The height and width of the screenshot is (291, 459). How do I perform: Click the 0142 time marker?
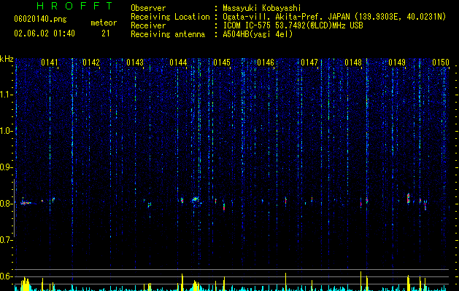[x=91, y=63]
